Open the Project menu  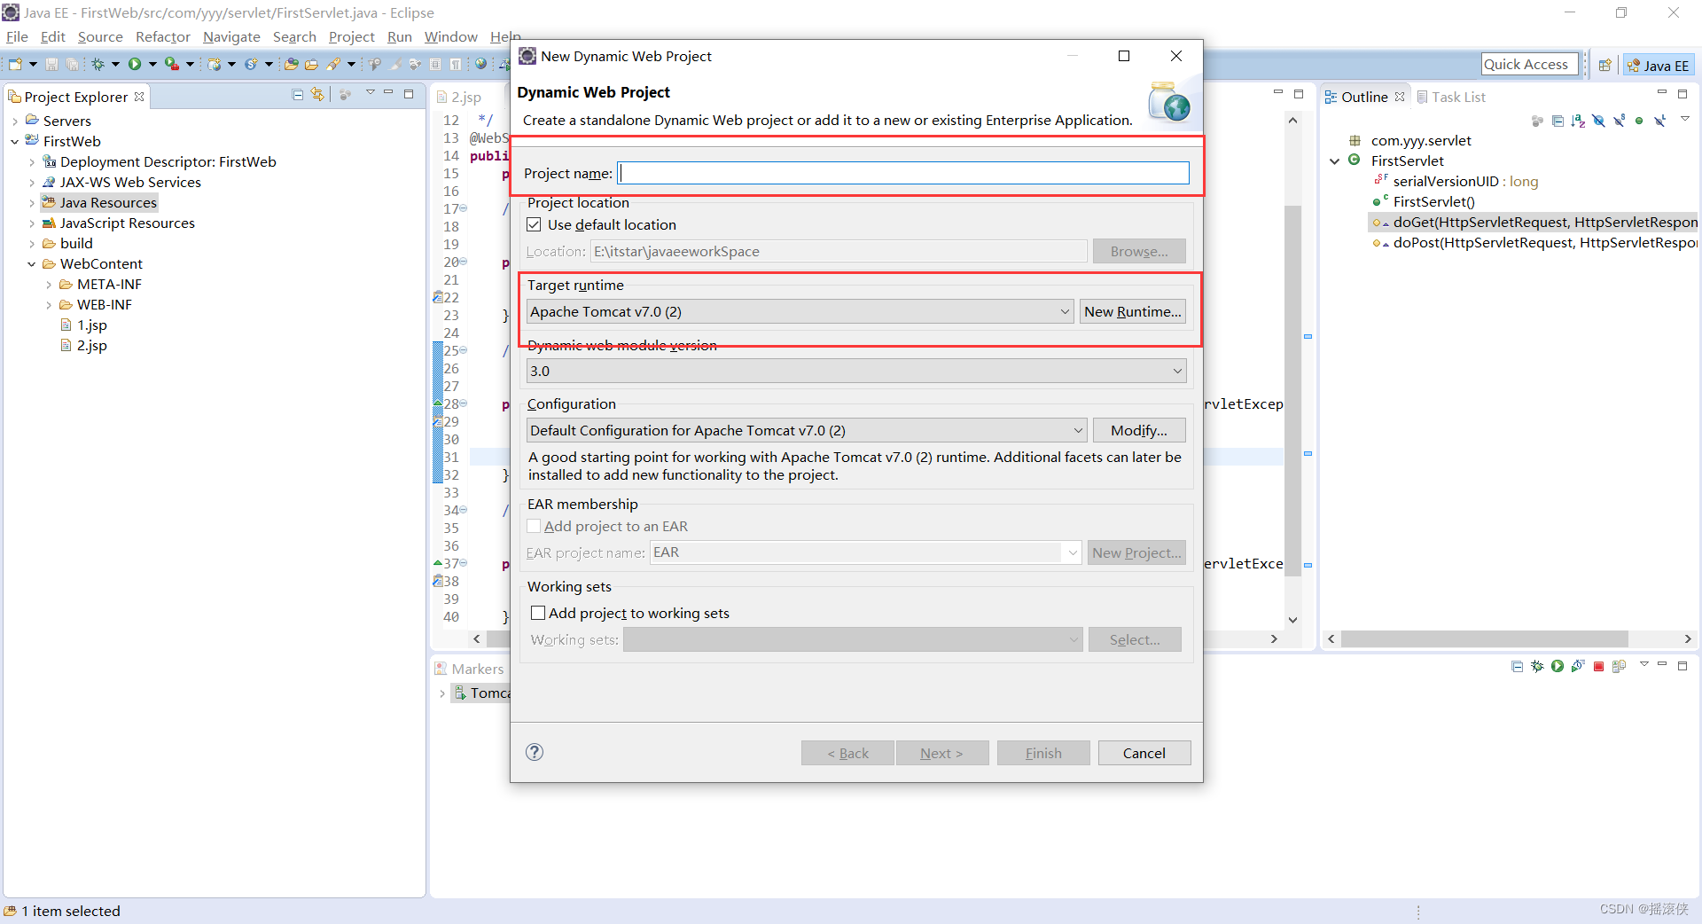[352, 36]
